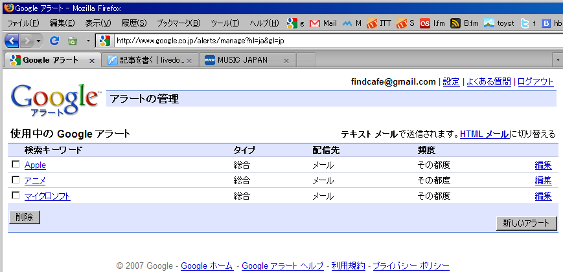Click the Google アラート logo
The width and height of the screenshot is (563, 272).
tap(54, 100)
